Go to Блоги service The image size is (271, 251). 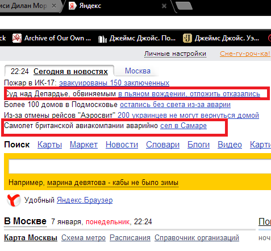(x=198, y=145)
